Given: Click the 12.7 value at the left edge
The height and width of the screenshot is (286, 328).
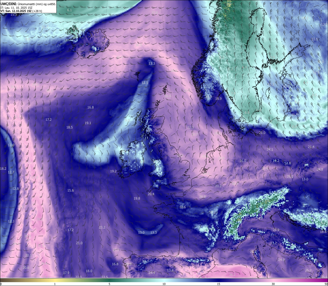Looking at the screenshot, I should pos(11,172).
